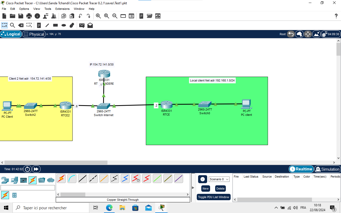Click the Copy icon in the toolbar

63,16
